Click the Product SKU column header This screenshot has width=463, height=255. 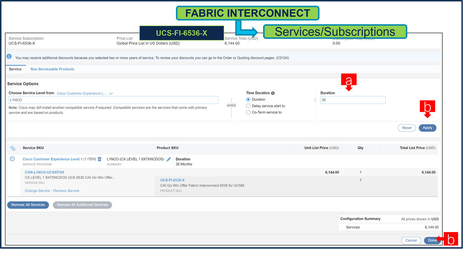pyautogui.click(x=167, y=148)
